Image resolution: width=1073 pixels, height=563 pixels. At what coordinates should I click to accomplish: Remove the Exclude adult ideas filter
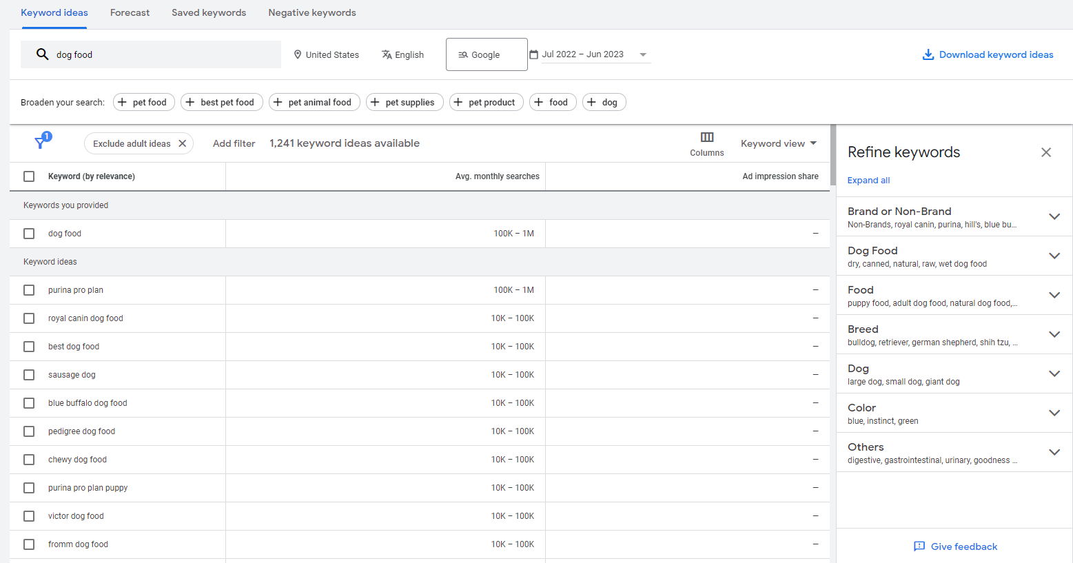click(183, 143)
